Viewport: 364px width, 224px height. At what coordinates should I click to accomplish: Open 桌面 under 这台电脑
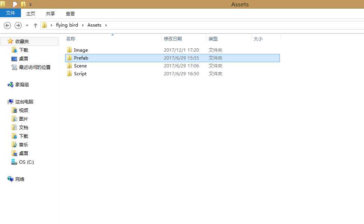24,153
